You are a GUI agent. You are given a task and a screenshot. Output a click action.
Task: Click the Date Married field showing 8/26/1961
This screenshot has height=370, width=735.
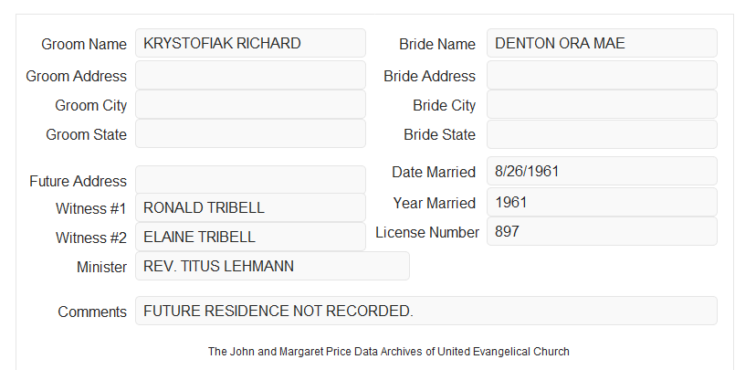[x=602, y=171]
